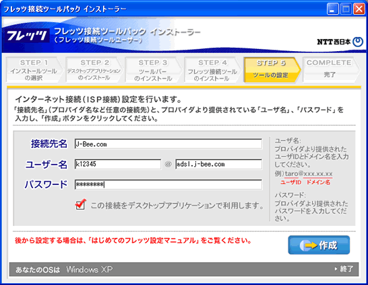Select the STEP 1 インストールツールの選択 tab
This screenshot has height=285, width=368.
point(34,70)
